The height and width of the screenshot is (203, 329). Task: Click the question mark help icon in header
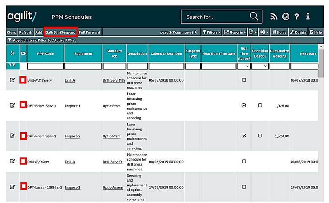297,17
